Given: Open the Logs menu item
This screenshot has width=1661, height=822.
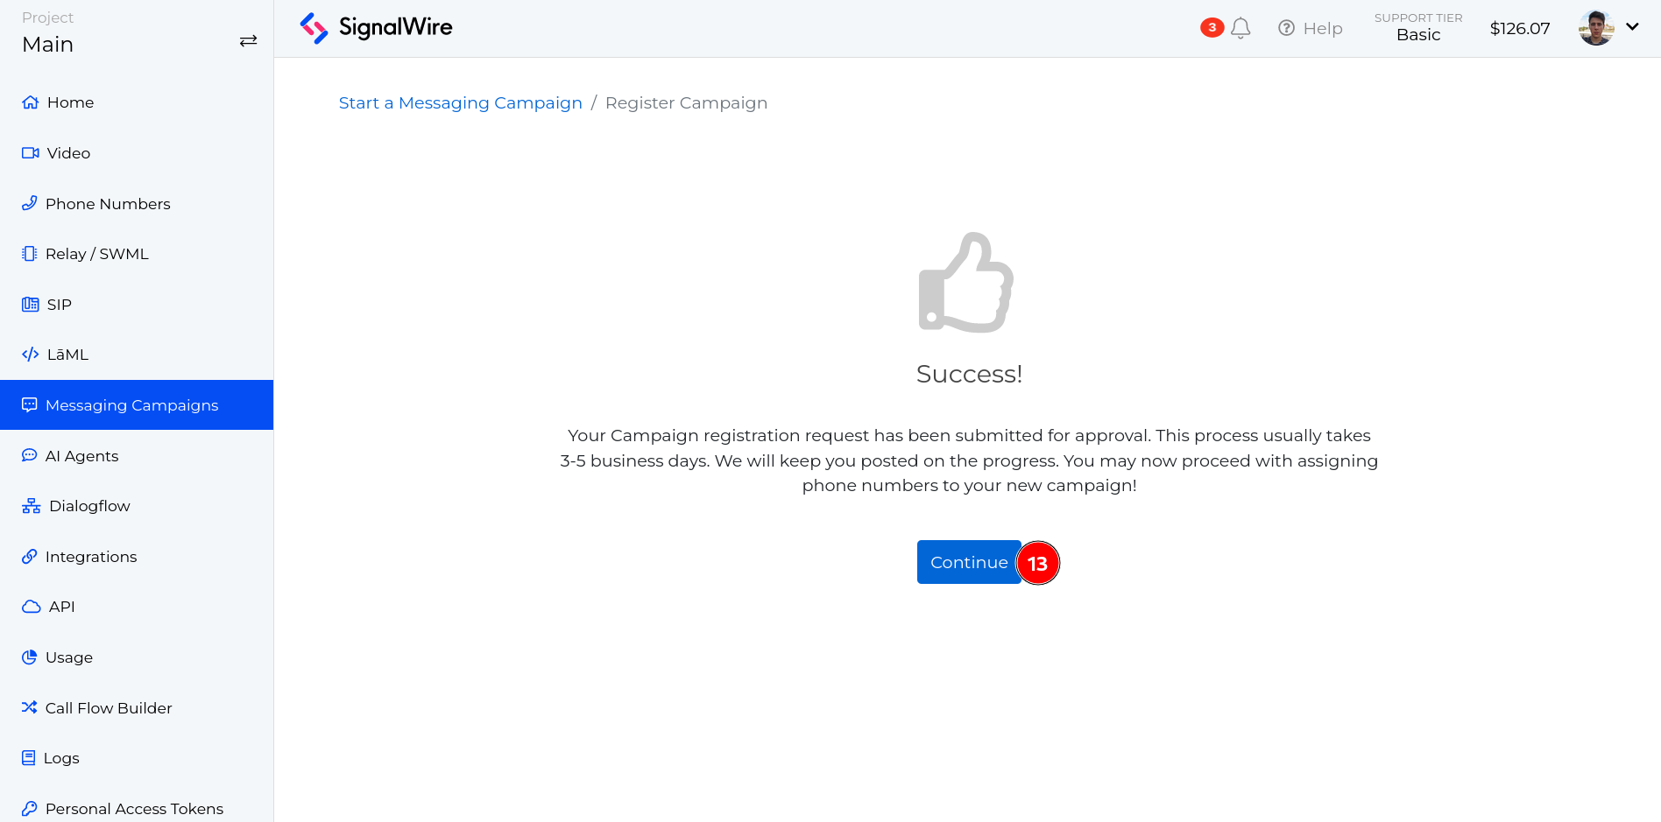Looking at the screenshot, I should 62,757.
